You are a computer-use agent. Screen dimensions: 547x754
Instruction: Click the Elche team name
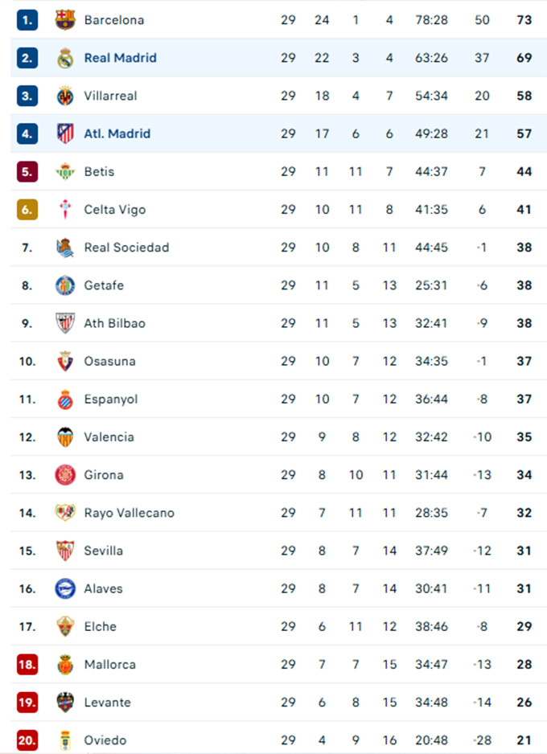tap(100, 626)
